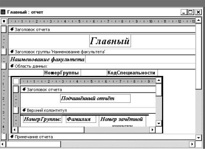This screenshot has width=205, height=149.
Task: Click the subreport's report selector box
Action: coord(16,81)
